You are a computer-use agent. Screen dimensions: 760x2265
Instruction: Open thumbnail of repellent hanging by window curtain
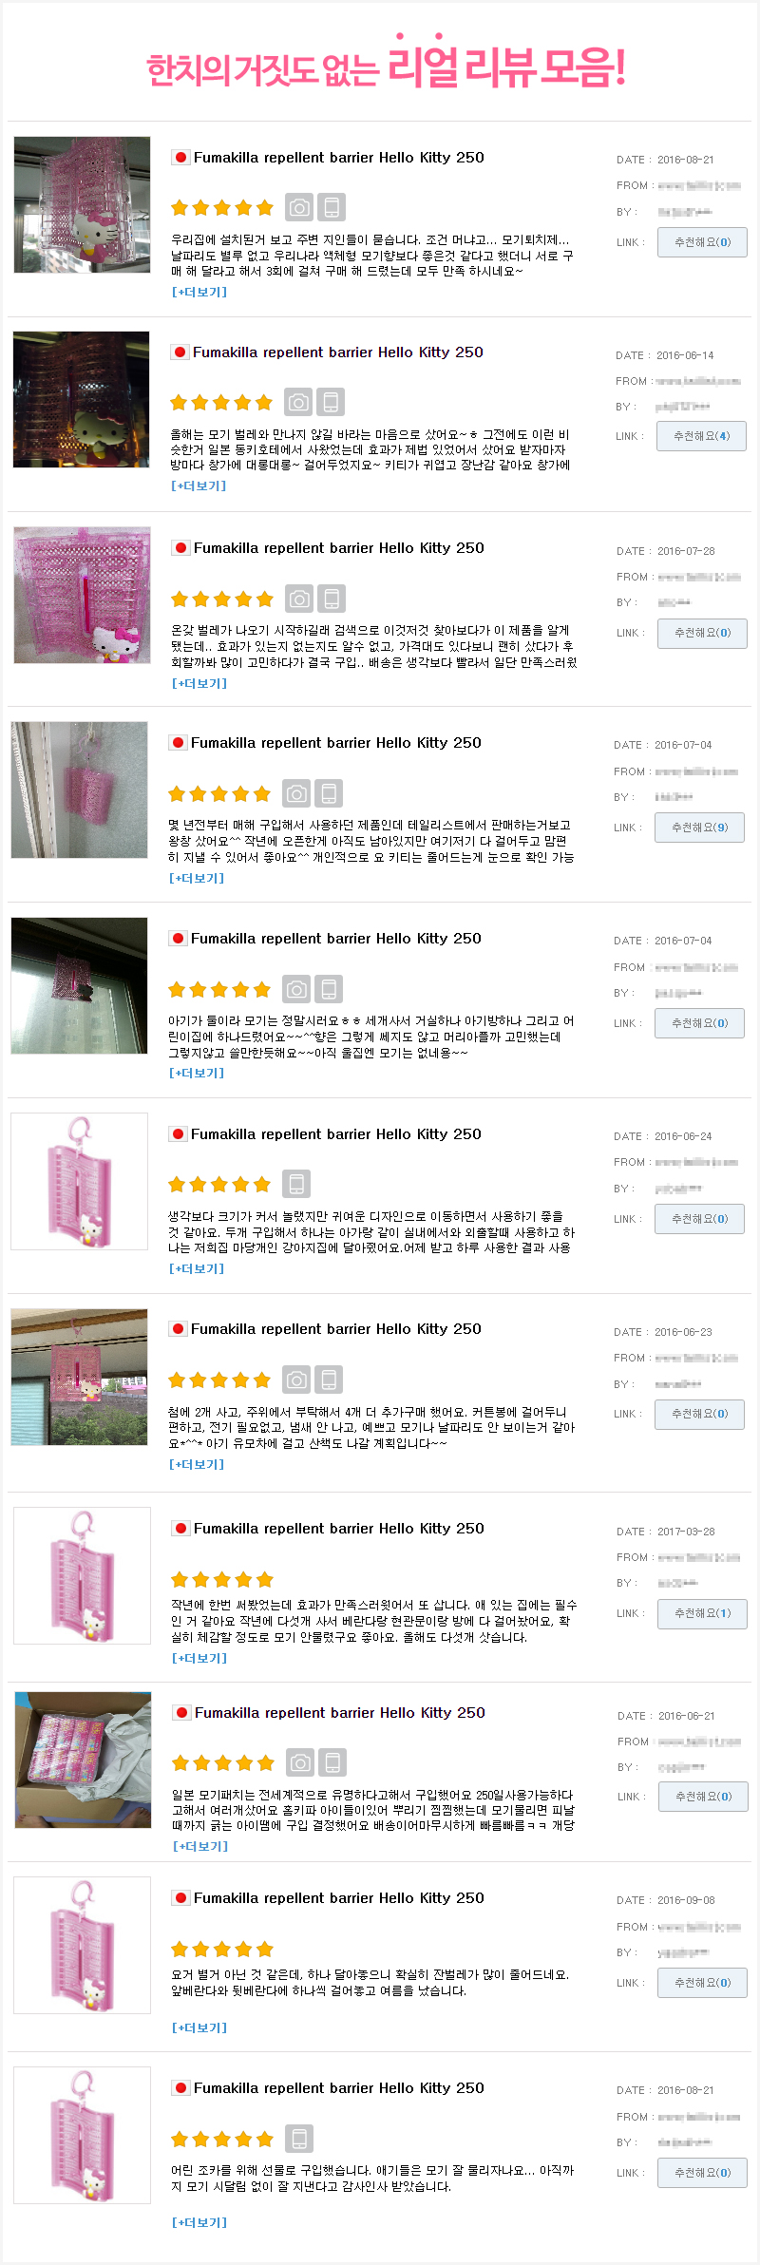[80, 1378]
